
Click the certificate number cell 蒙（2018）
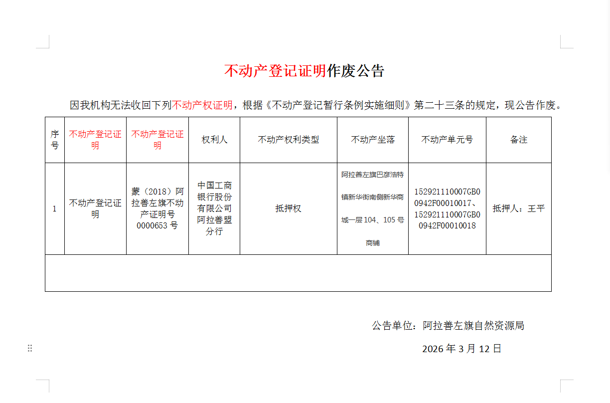(157, 208)
